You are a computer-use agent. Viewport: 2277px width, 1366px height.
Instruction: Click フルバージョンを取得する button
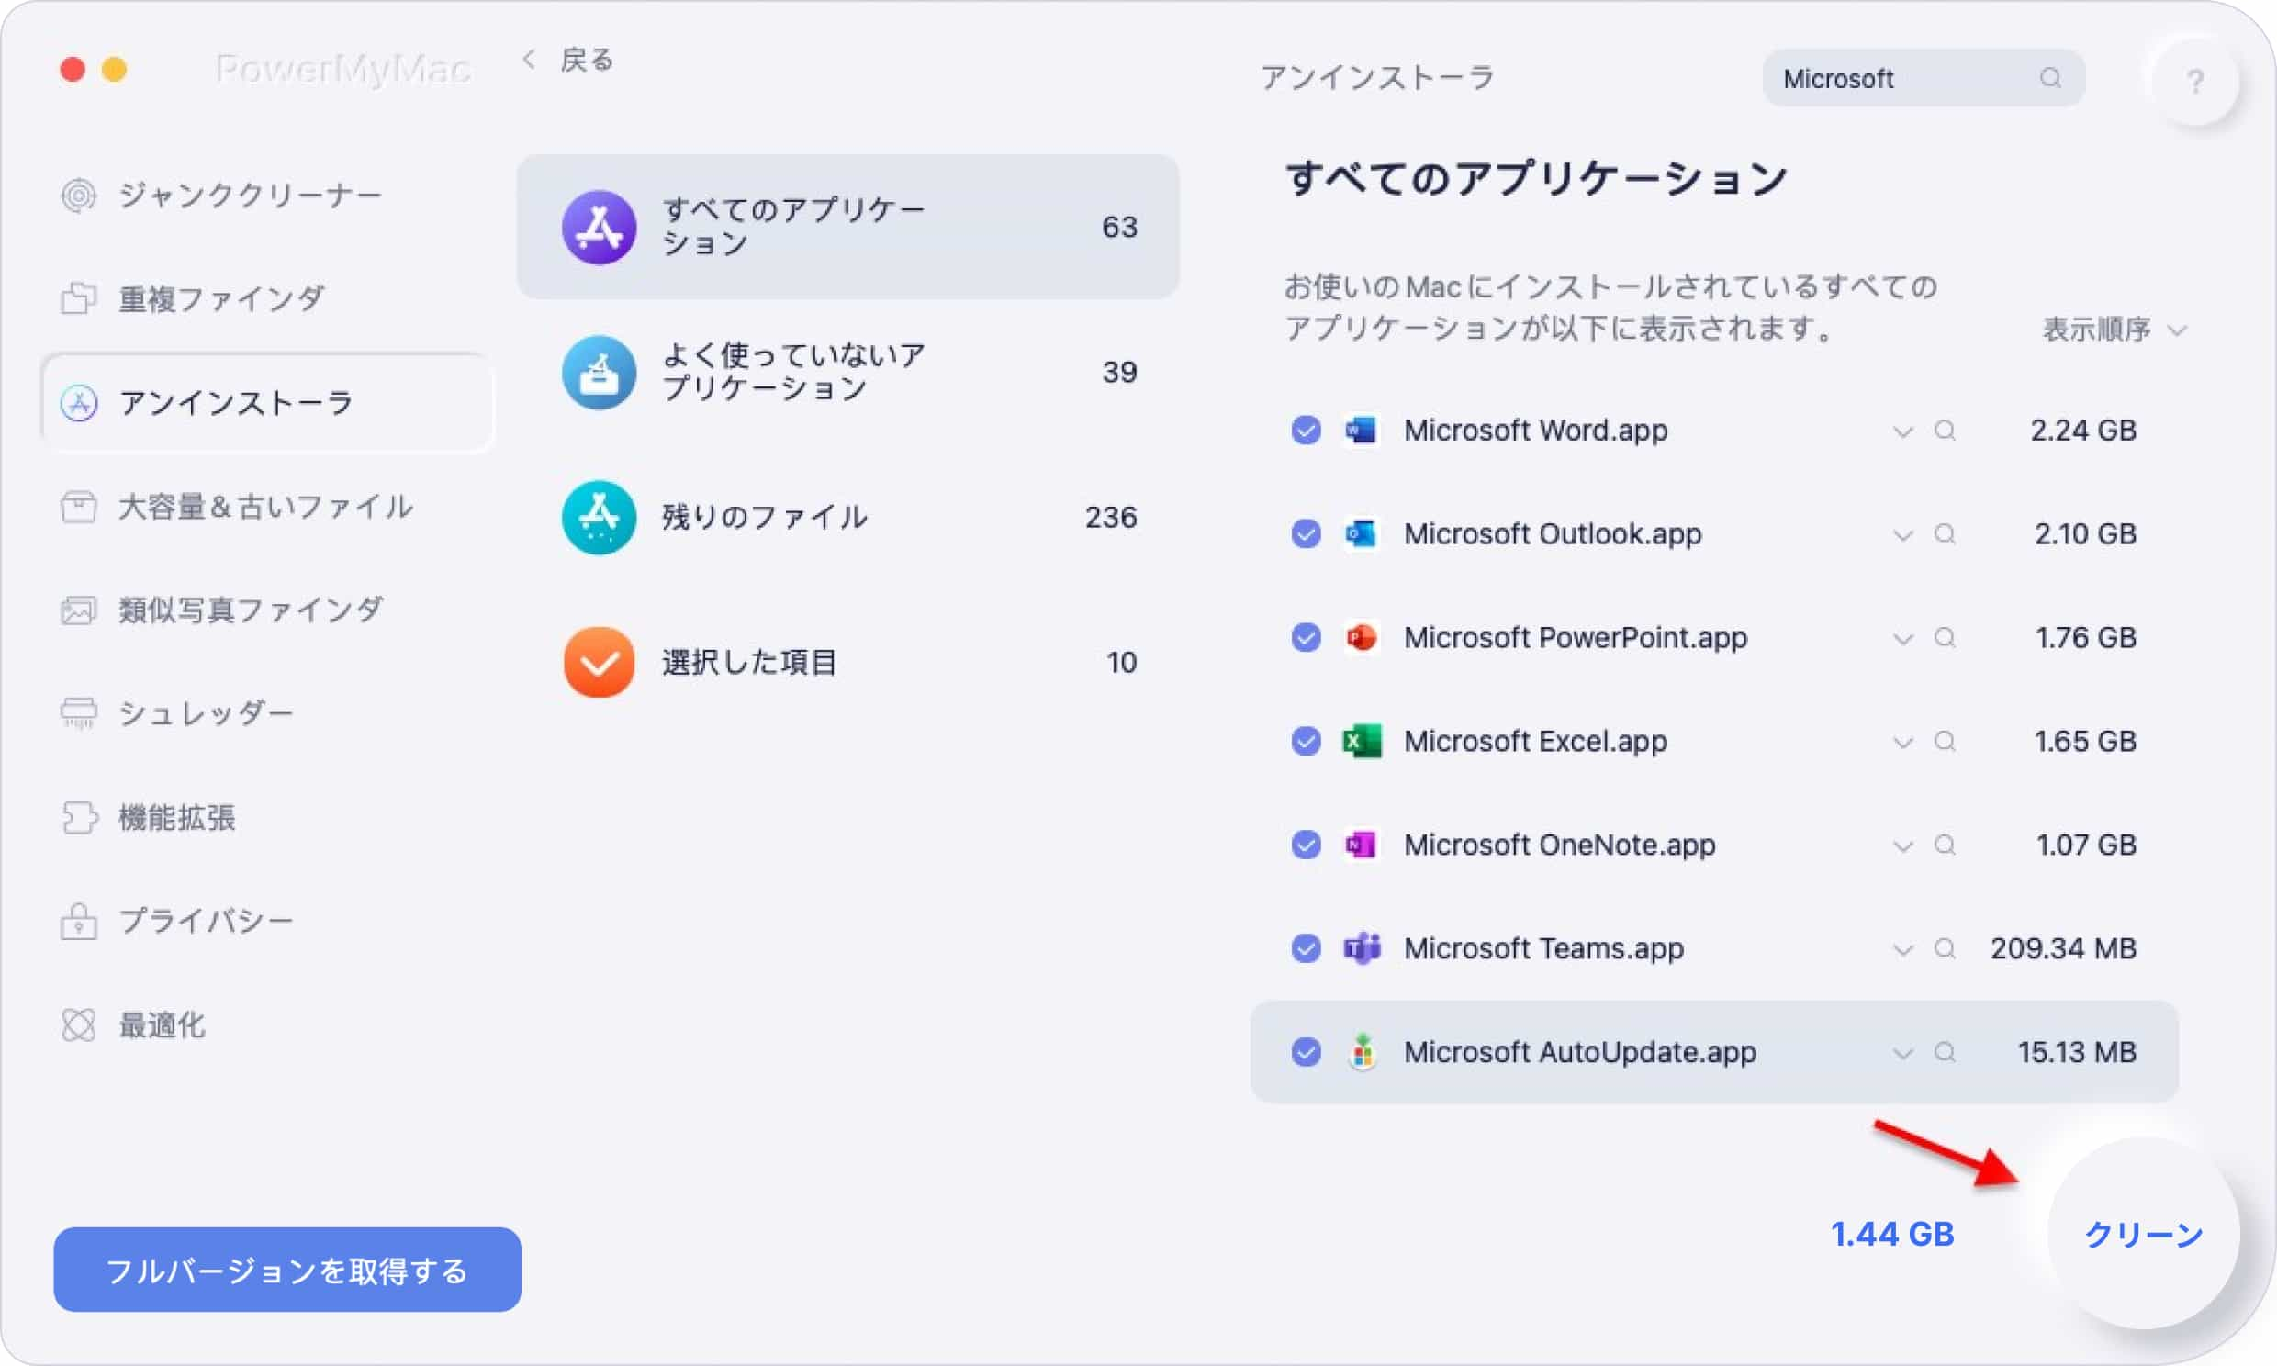click(x=287, y=1270)
